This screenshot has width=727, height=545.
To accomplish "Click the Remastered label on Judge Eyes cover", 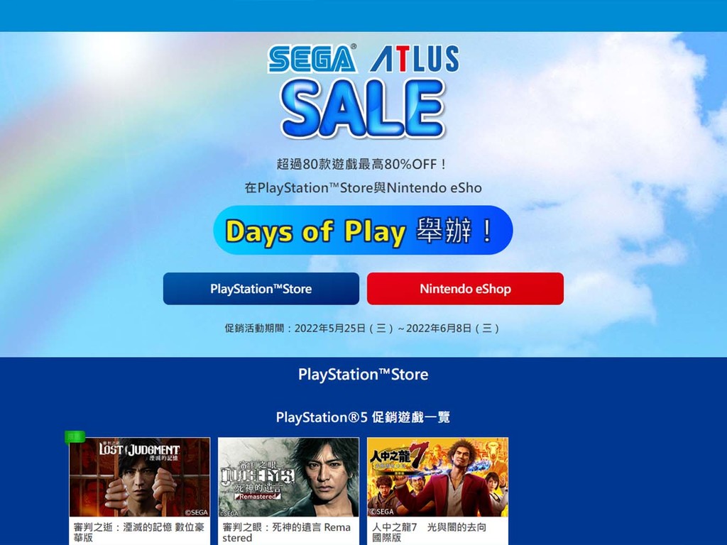I will [258, 496].
